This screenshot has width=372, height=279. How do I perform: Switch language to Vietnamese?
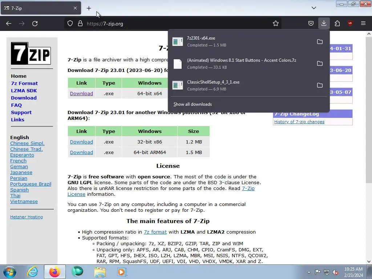[x=24, y=201]
